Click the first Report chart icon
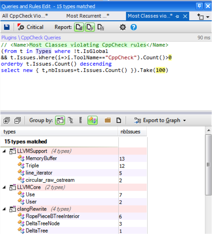The image size is (212, 234). 79,27
